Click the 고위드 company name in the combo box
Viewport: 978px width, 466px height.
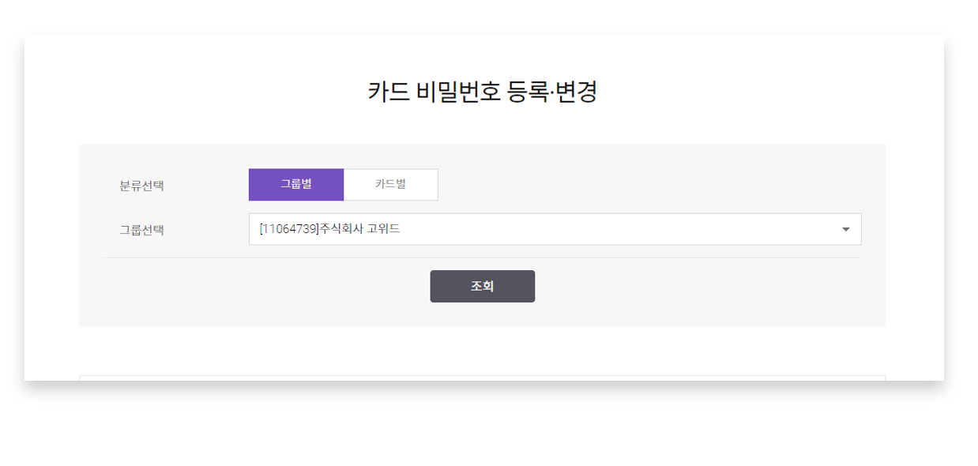(x=384, y=229)
